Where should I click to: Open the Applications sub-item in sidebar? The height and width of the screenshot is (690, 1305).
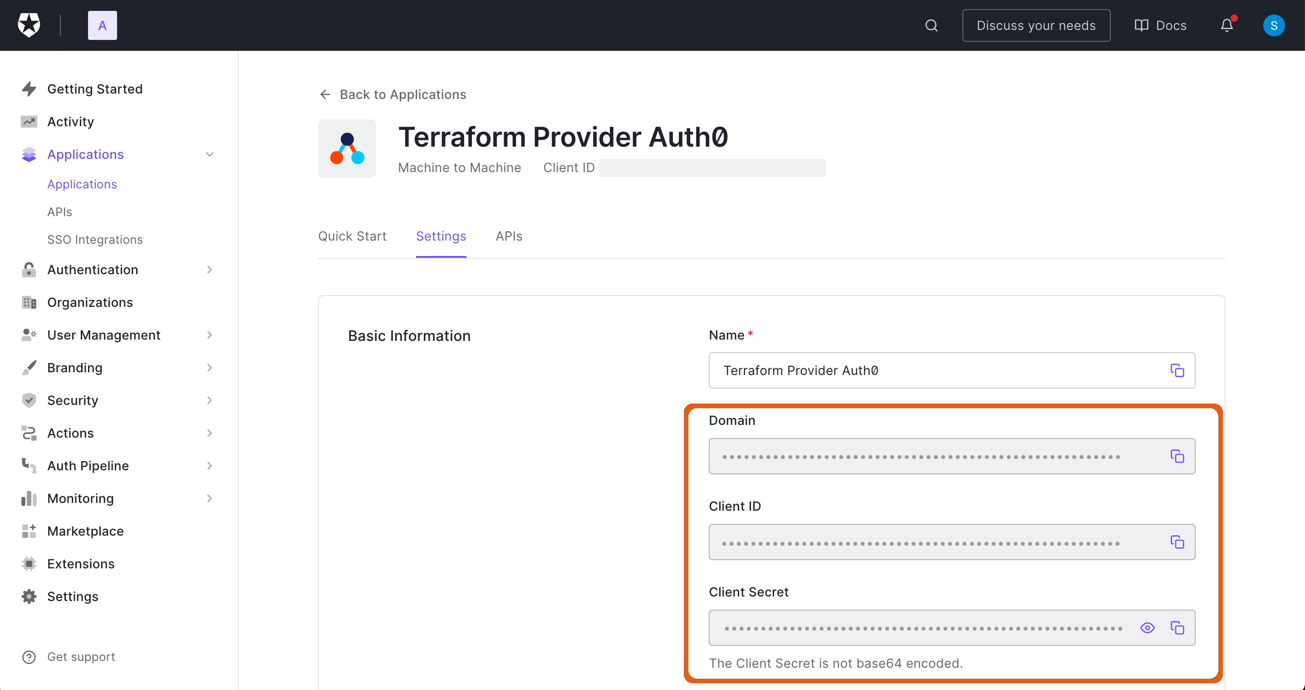(82, 184)
